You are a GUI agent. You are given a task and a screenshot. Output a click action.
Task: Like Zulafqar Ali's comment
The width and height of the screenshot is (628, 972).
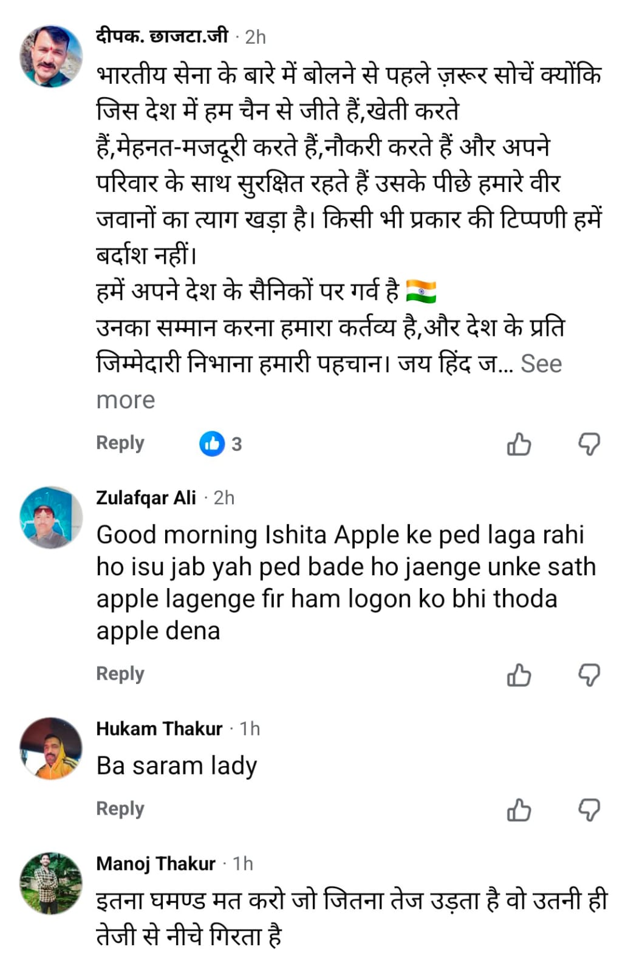[x=519, y=675]
